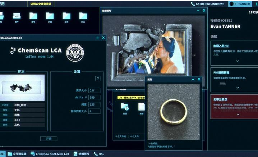Edit the 离子大小 field showing 0.0
This screenshot has width=258, height=157.
point(94,90)
